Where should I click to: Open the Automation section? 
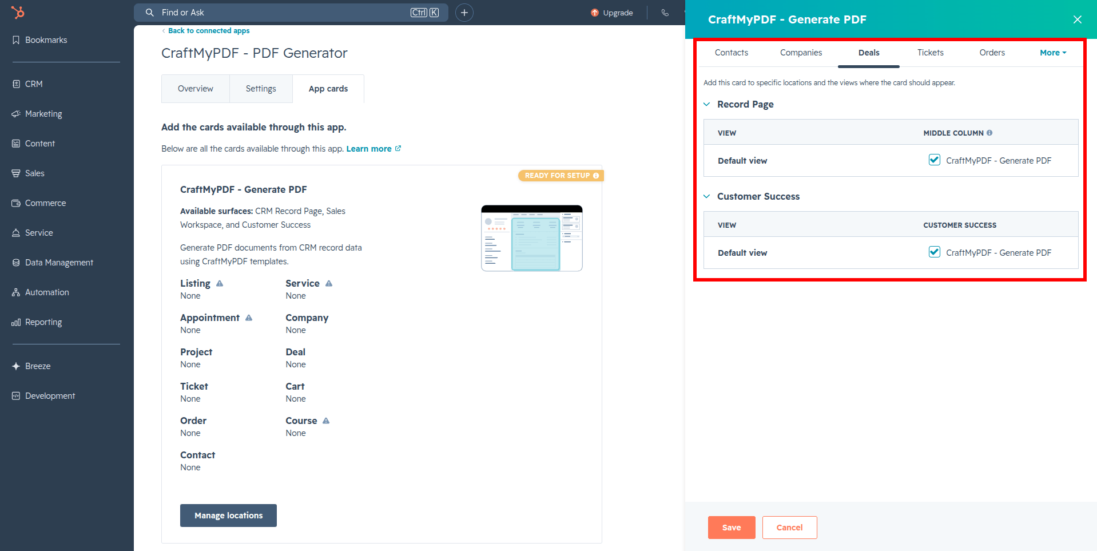tap(41, 292)
